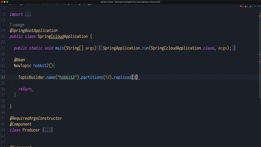Image resolution: width=261 pixels, height=147 pixels.
Task: Click the upper red error stripe mark
Action: [260, 54]
